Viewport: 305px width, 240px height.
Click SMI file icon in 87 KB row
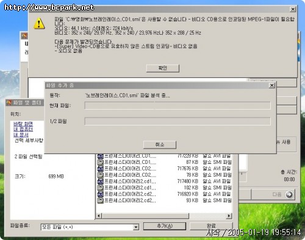pyautogui.click(x=100, y=162)
